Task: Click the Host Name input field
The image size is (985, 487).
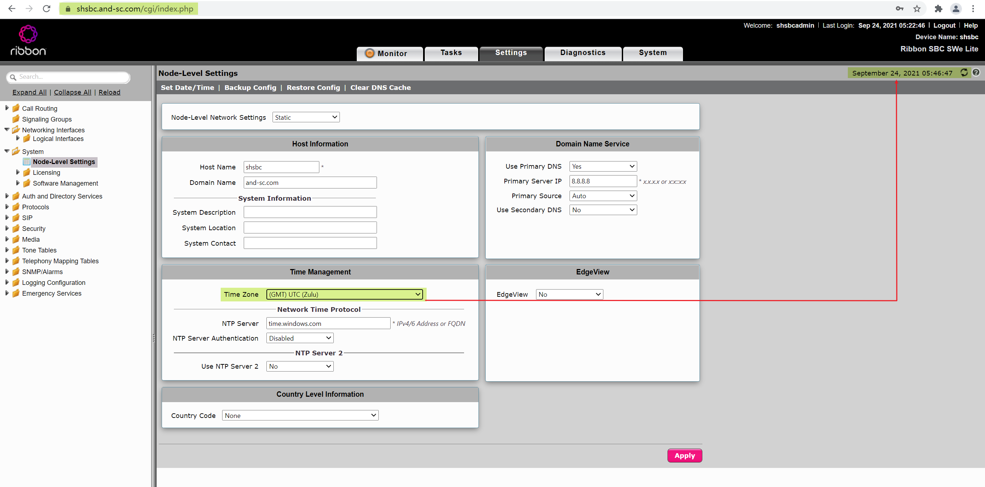Action: (281, 167)
